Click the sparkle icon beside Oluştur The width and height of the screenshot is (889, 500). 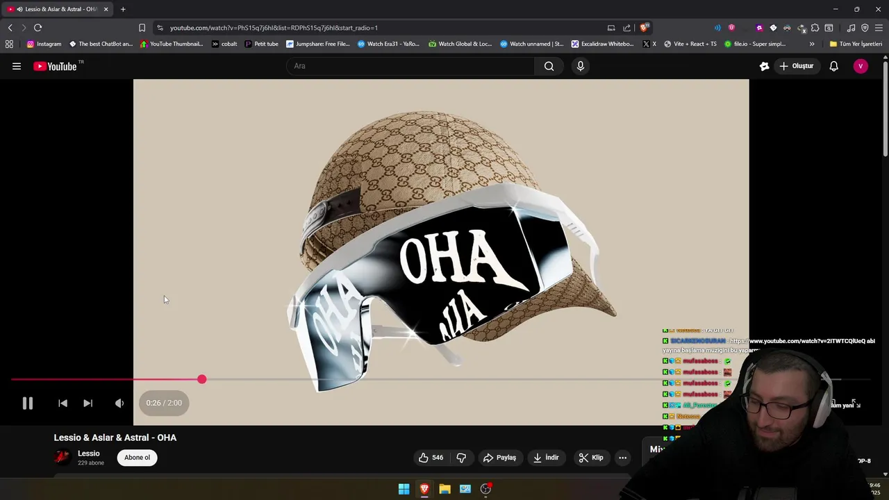coord(764,66)
